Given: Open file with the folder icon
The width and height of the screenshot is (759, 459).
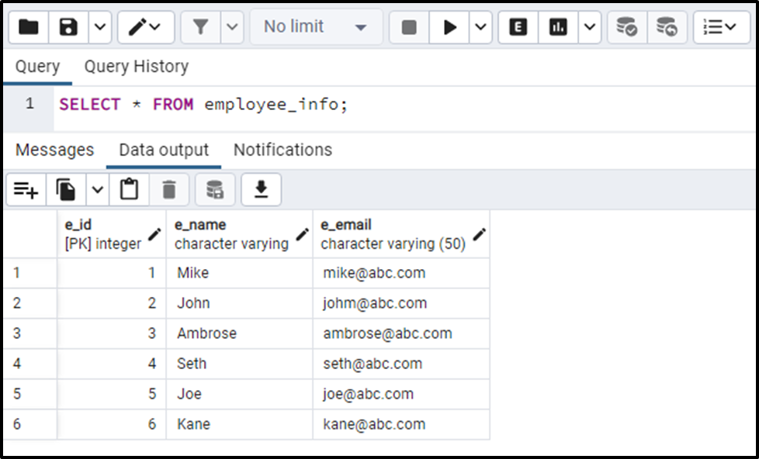Looking at the screenshot, I should click(29, 27).
